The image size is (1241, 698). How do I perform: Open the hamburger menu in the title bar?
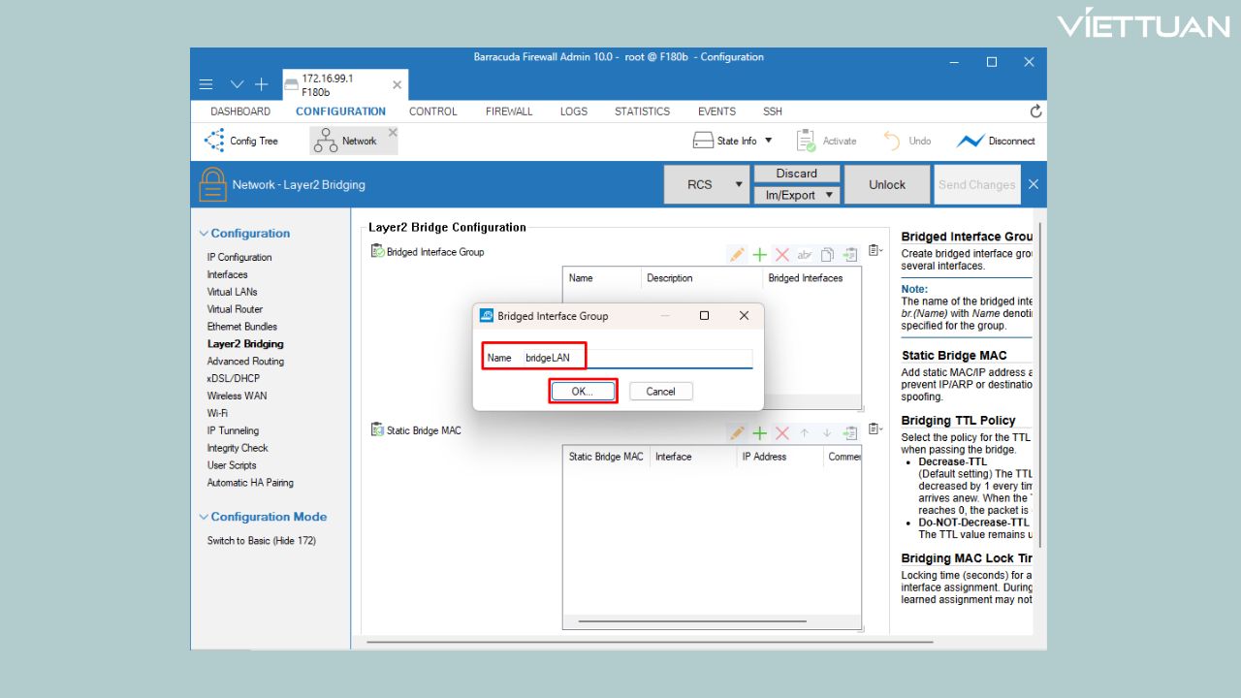point(206,84)
